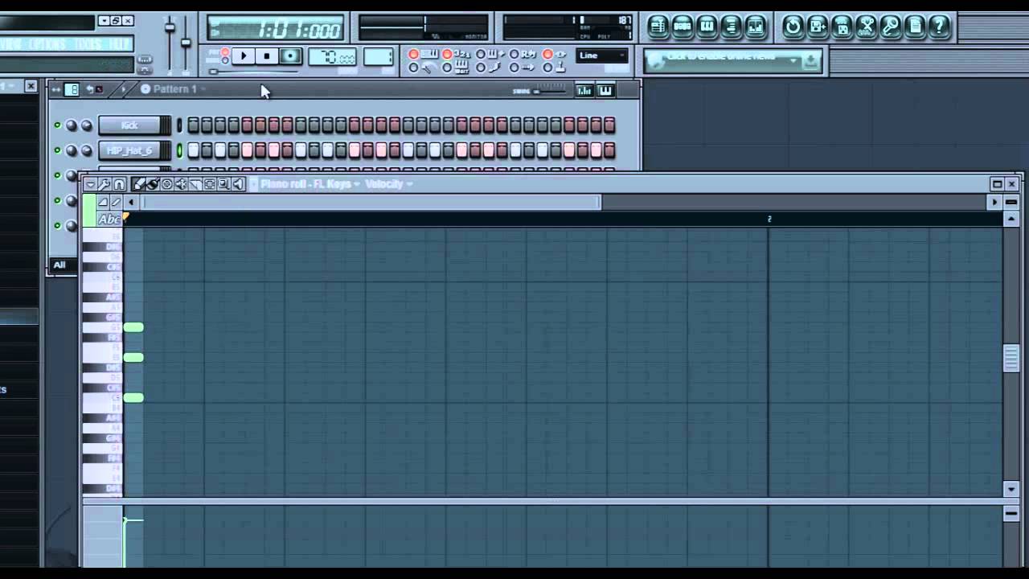Click the step sequencer swing slider
The image size is (1029, 579).
coord(551,91)
